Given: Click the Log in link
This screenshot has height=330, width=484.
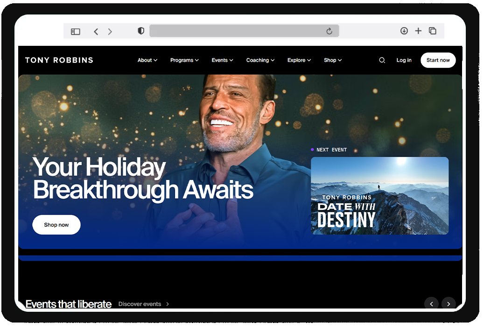Looking at the screenshot, I should tap(404, 60).
